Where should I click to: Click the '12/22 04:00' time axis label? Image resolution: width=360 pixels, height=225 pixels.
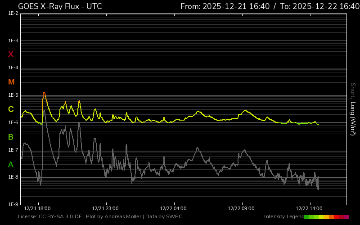click(173, 209)
